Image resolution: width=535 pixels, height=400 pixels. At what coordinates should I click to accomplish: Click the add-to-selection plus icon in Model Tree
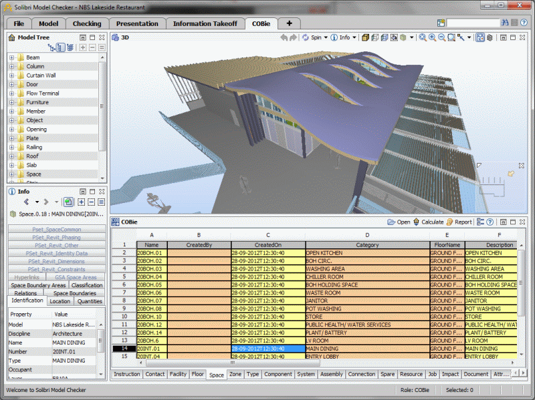[x=82, y=47]
